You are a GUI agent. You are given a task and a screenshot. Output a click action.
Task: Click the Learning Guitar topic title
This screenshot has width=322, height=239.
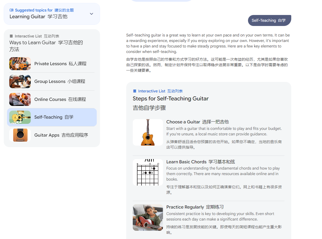coord(38,17)
